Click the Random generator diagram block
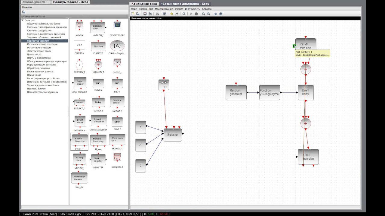The image size is (385, 216). (x=236, y=92)
